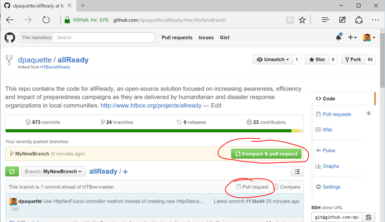Open the Wiki sidebar tab
Image resolution: width=385 pixels, height=222 pixels.
(x=324, y=130)
